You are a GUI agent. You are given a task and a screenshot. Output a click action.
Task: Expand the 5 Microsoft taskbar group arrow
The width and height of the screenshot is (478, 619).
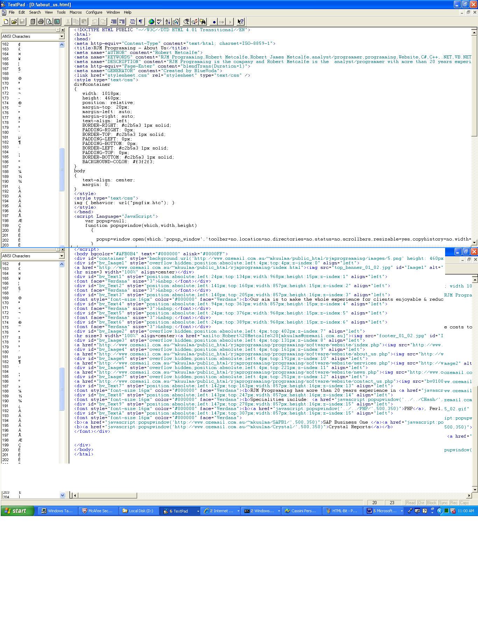pyautogui.click(x=401, y=511)
